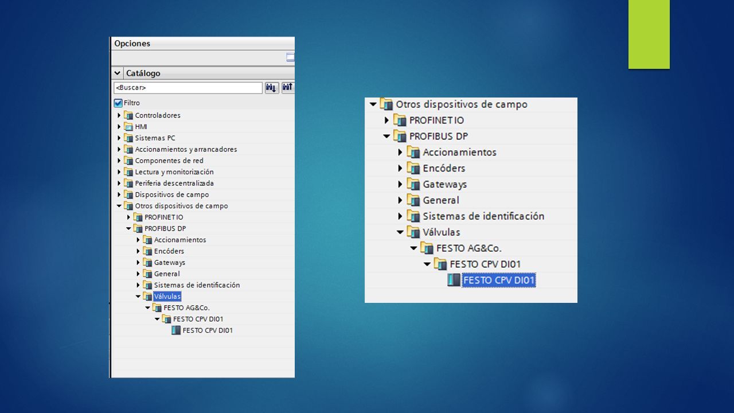This screenshot has height=413, width=734.
Task: Collapse the Catálogo section chevron
Action: click(x=118, y=73)
